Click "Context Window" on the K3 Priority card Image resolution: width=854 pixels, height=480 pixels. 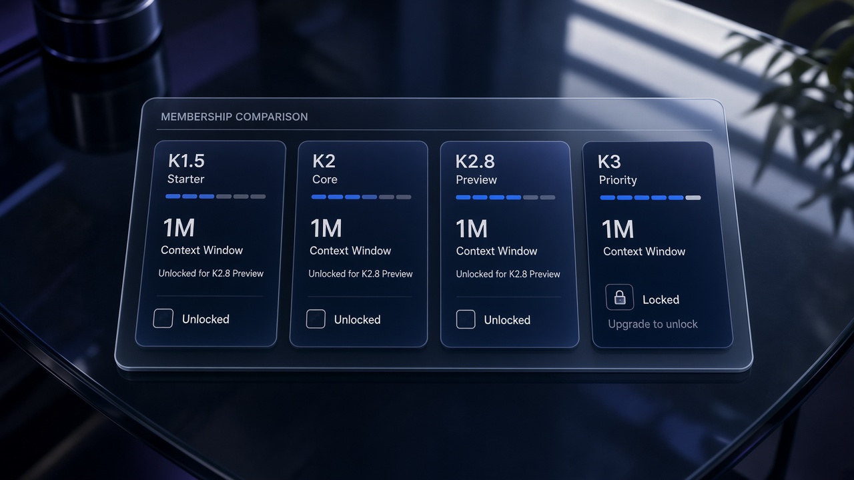(x=644, y=251)
